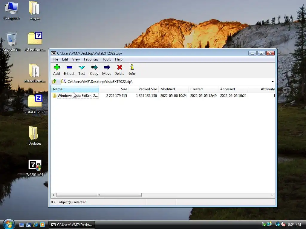Expand the address path dropdown arrow
Viewport: 306px width, 229px height.
(273, 82)
